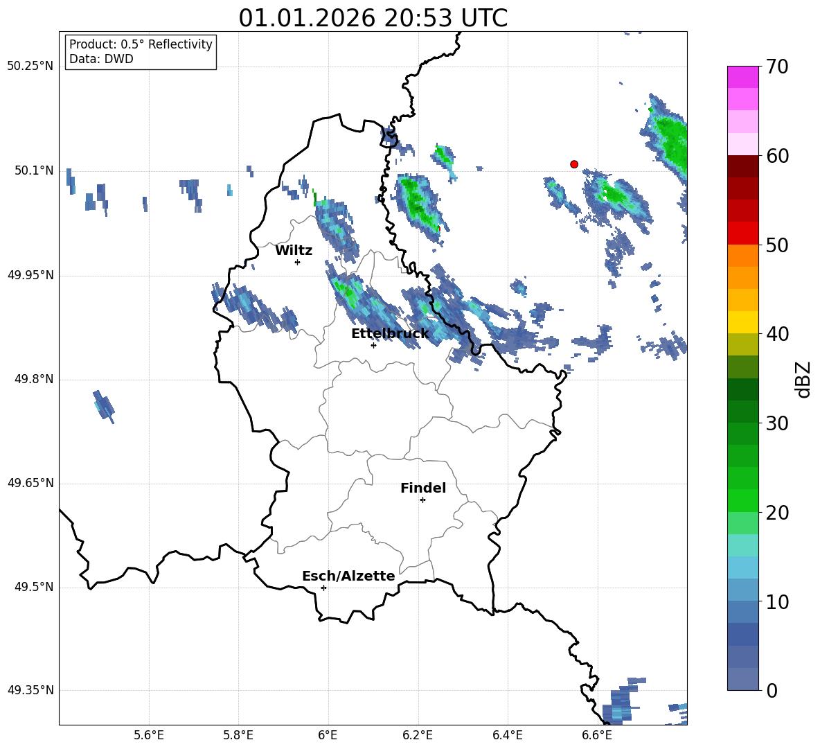Select the Findel city label

423,488
